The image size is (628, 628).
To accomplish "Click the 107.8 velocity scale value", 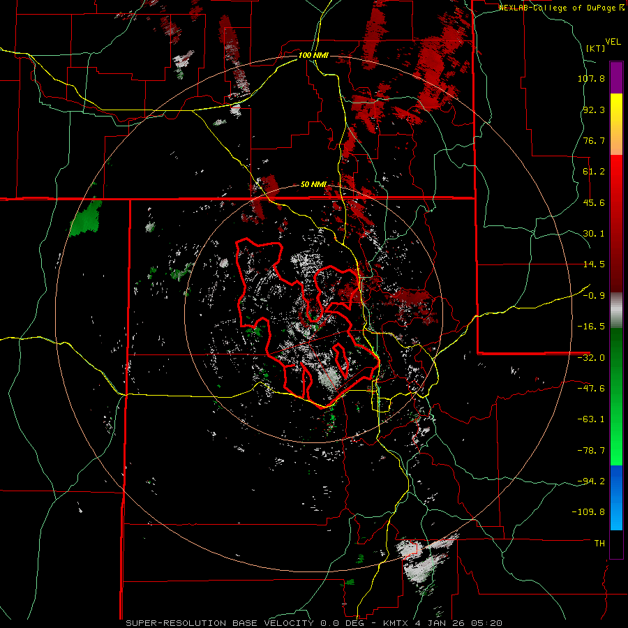I will [591, 78].
